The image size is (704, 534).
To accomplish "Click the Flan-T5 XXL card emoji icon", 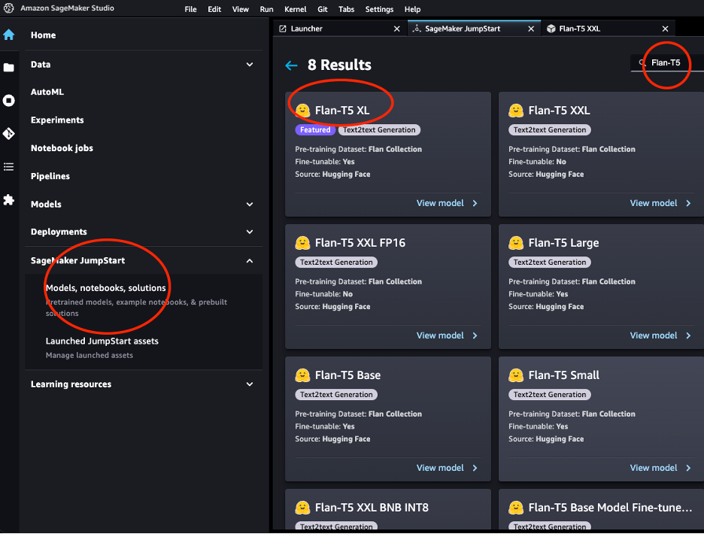I will (516, 111).
